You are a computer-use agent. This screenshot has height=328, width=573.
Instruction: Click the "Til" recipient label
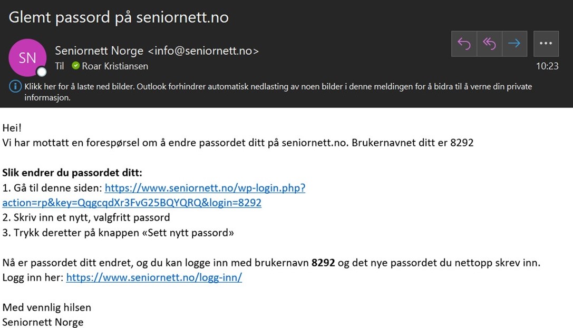pos(60,66)
